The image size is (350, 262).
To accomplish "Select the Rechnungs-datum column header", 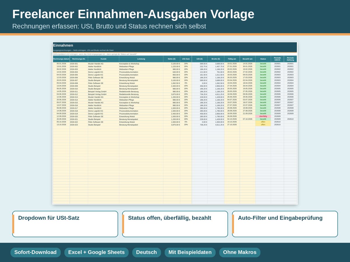I will [61, 59].
